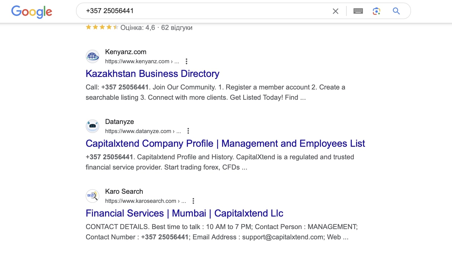Click the Google logo
The width and height of the screenshot is (452, 257).
(x=32, y=11)
